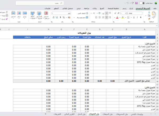Click the text direction paragraph icon
The image size is (159, 116).
(94, 13)
